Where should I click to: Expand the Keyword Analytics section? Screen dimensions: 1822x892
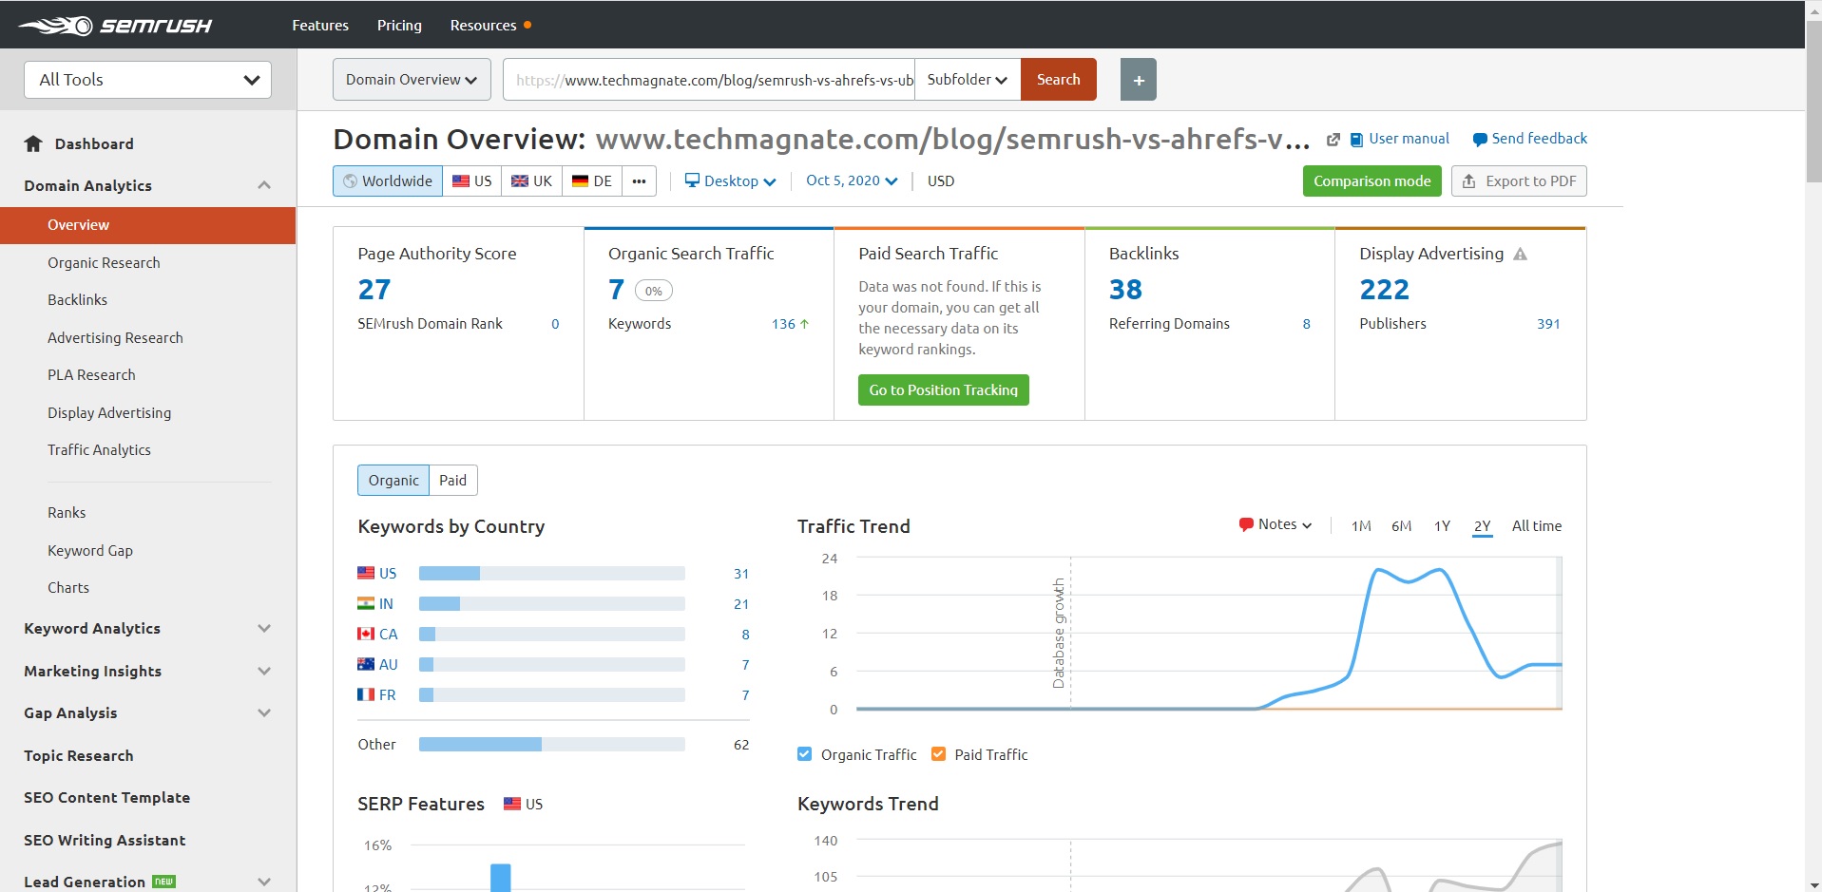[264, 629]
